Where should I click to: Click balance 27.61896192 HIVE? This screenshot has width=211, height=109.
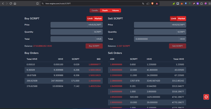coord(43,46)
